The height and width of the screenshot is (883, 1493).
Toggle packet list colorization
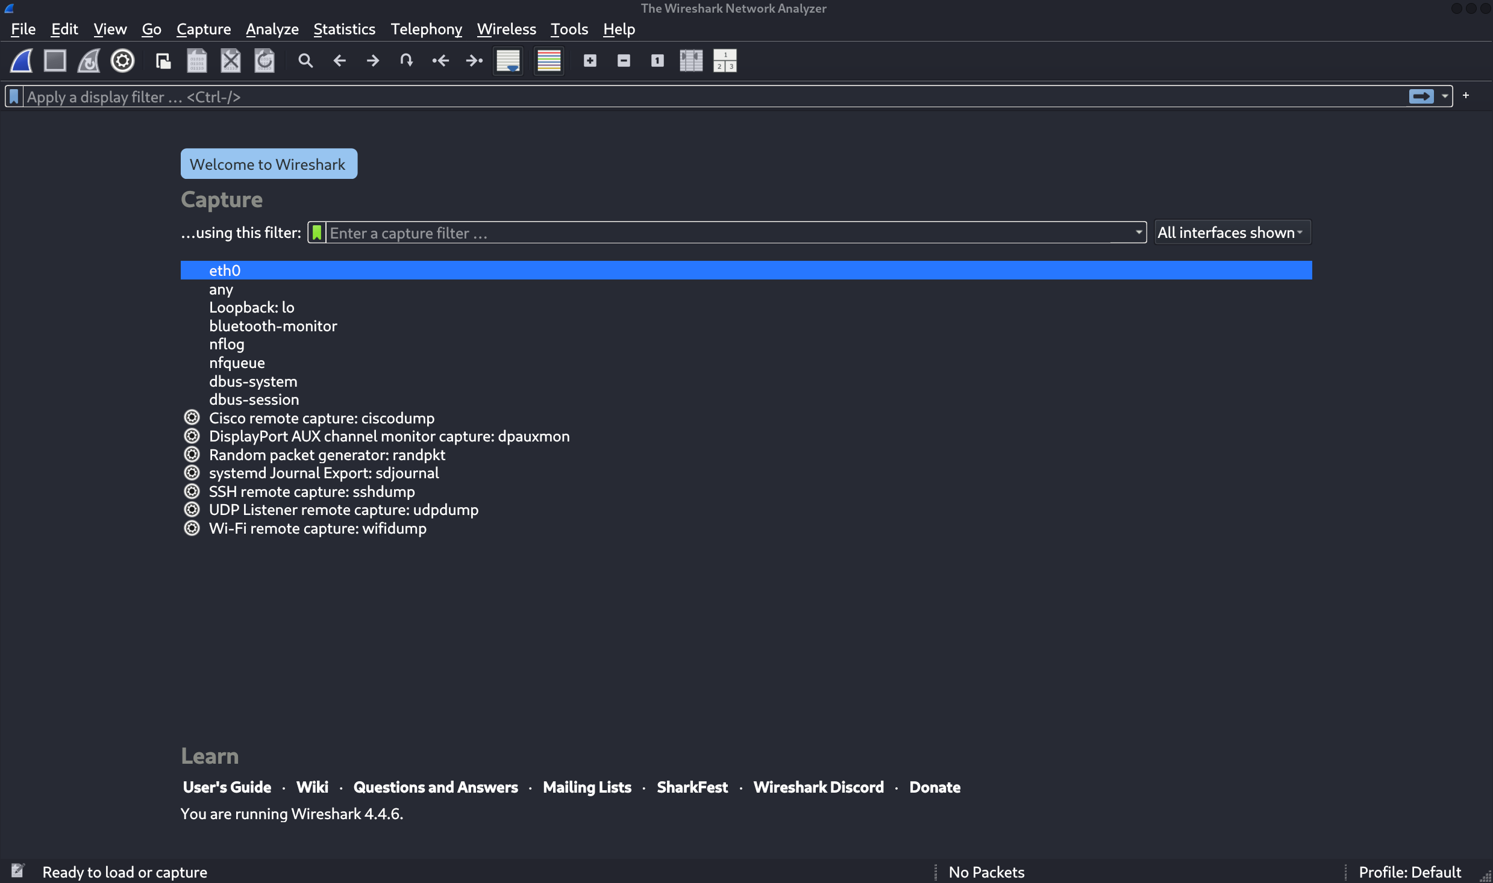tap(549, 61)
